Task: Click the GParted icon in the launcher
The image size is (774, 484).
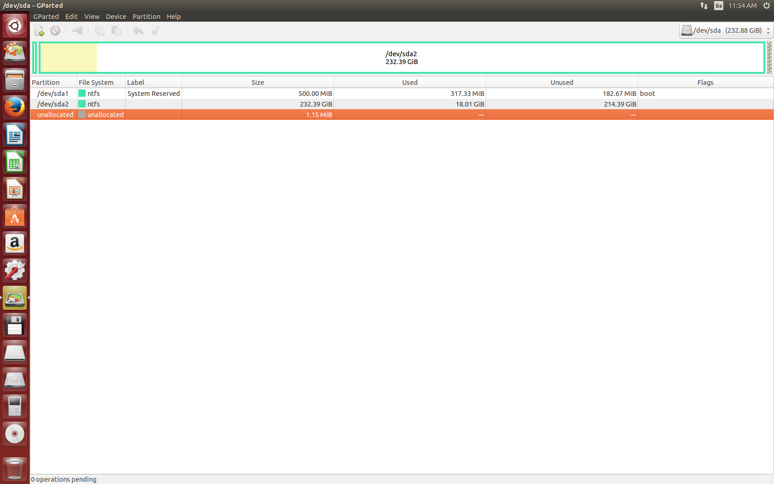Action: 15,298
